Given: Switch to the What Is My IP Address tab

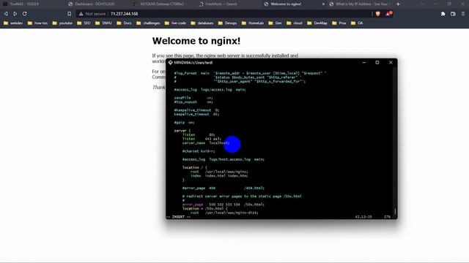Looking at the screenshot, I should pos(361,4).
